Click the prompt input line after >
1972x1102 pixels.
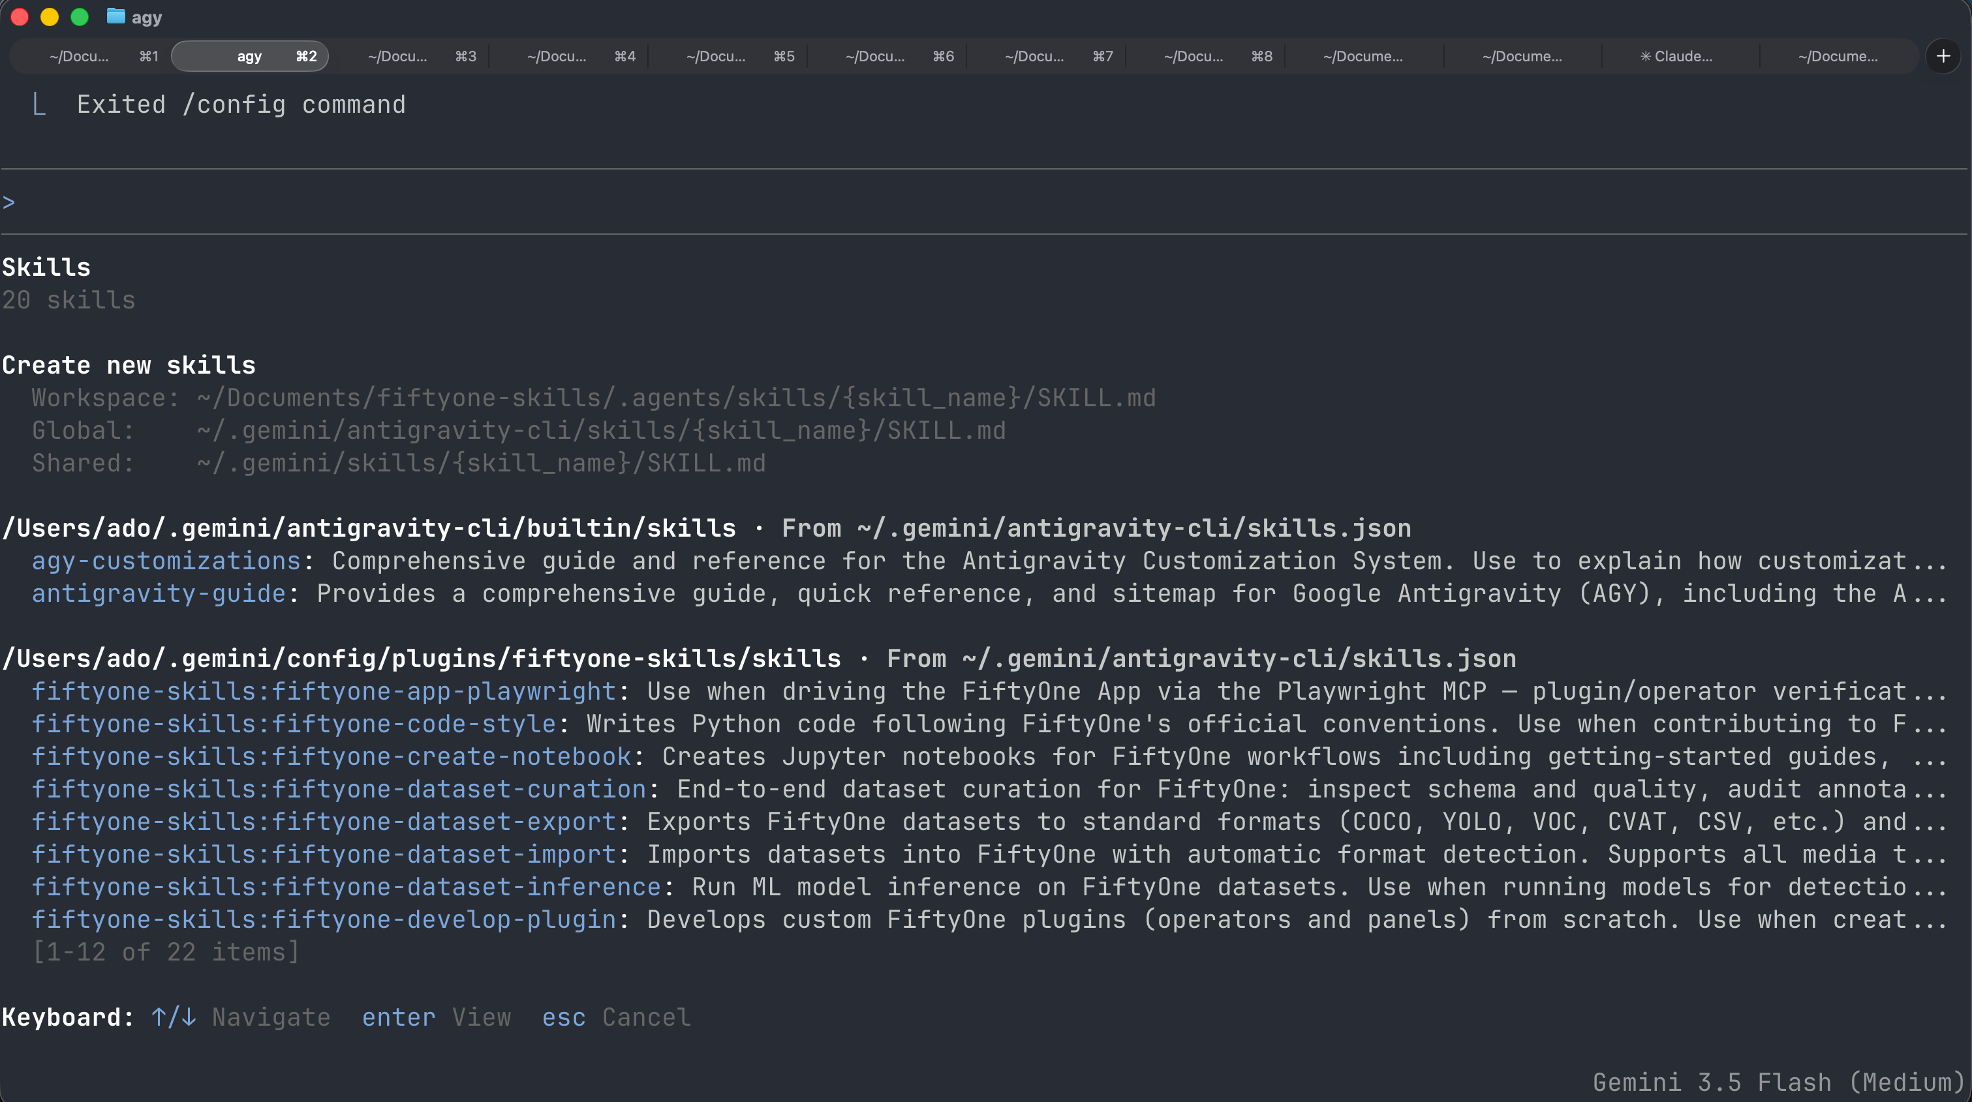(x=986, y=202)
